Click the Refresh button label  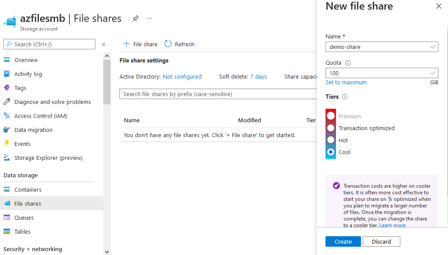coord(185,44)
